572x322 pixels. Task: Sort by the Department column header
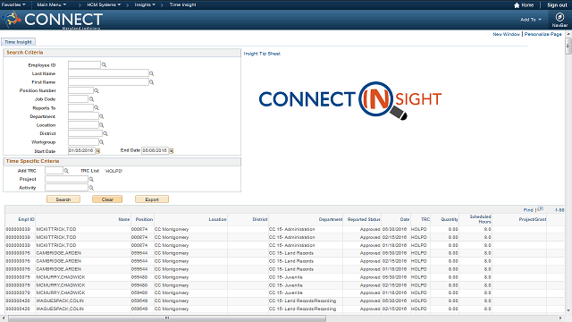(331, 219)
